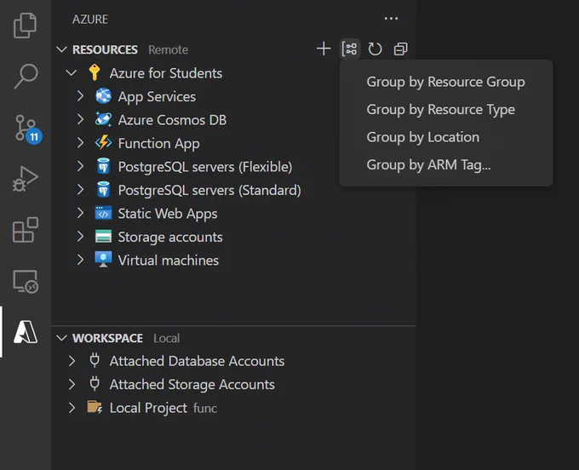Open the Remote Explorer view
579x470 pixels.
26,281
